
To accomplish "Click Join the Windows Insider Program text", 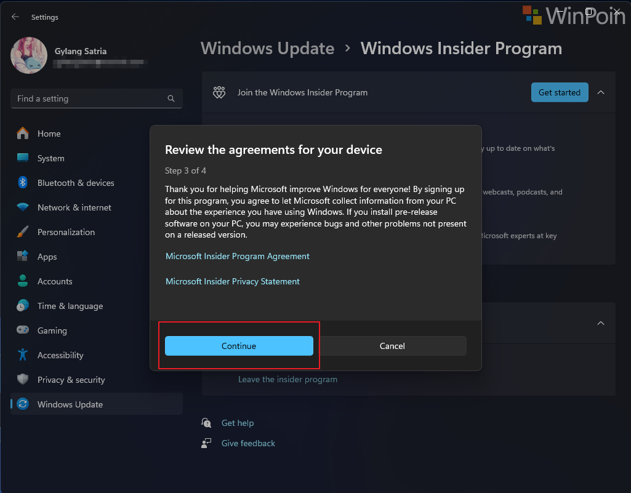I will coord(302,92).
